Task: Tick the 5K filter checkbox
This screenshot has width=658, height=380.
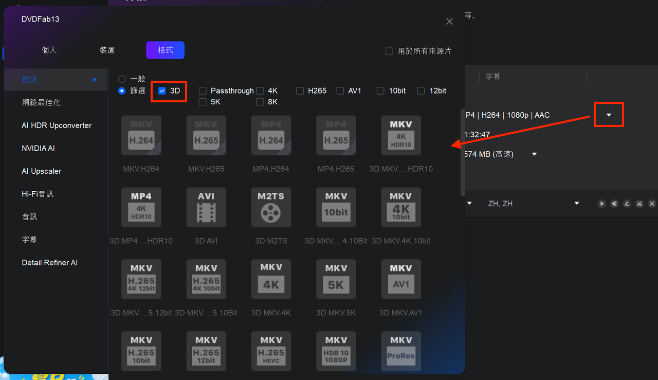Action: [203, 102]
